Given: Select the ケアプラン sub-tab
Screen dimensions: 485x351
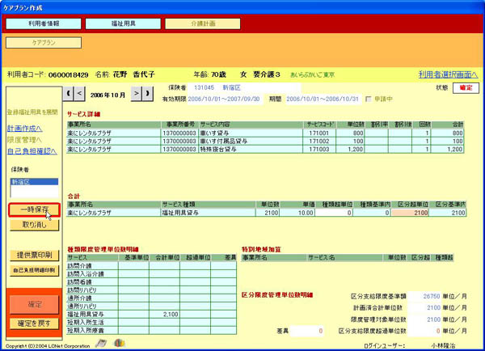Looking at the screenshot, I should point(44,42).
